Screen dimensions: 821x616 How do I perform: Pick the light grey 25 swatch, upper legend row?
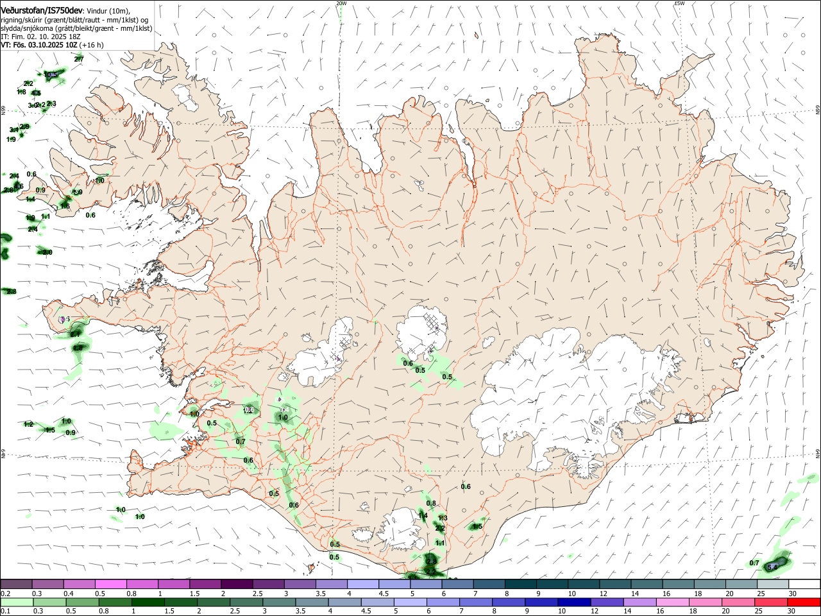coord(773,584)
